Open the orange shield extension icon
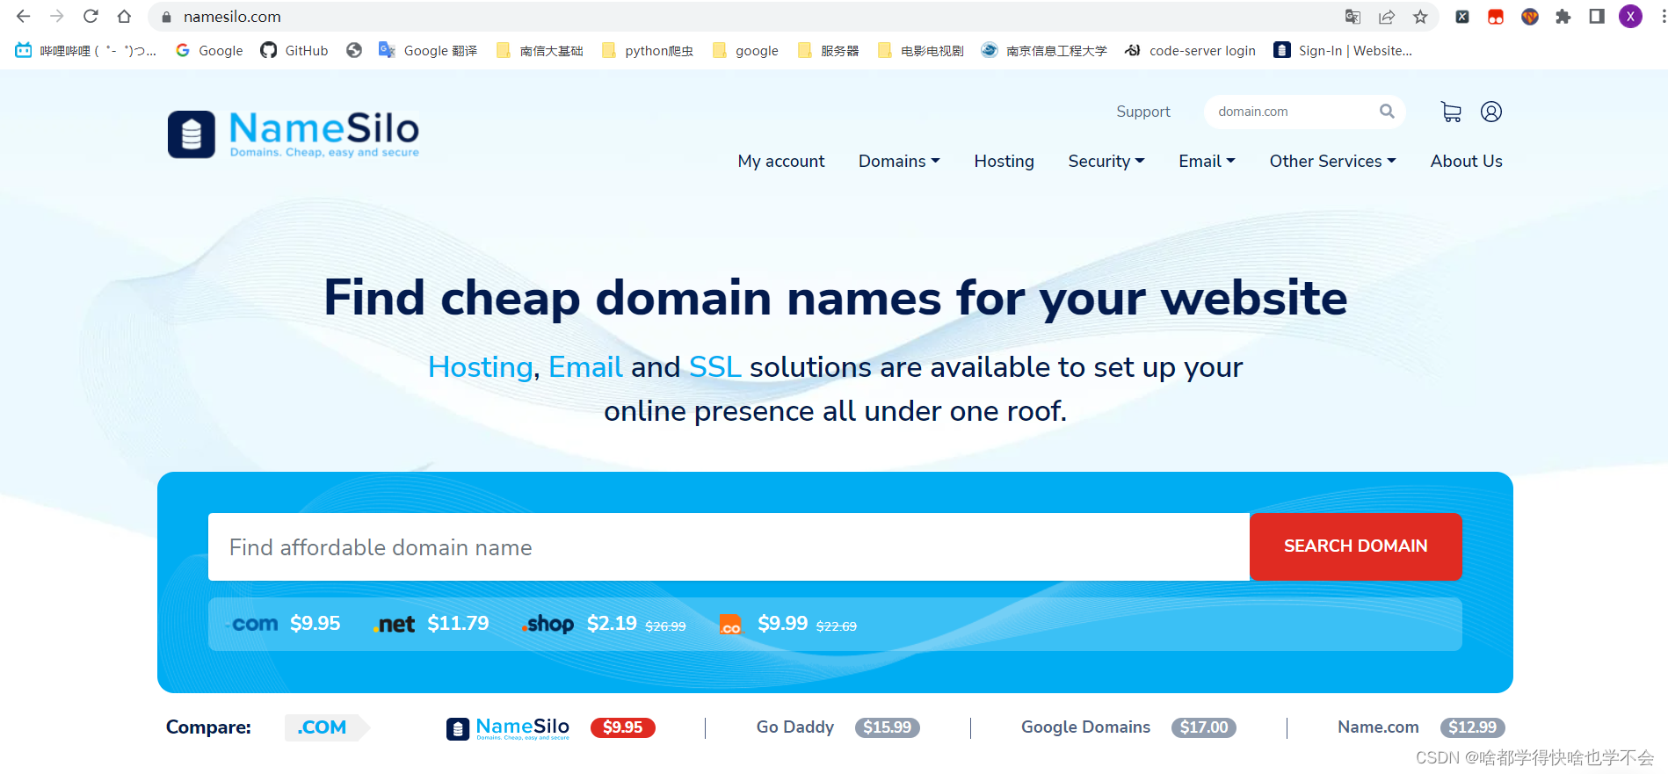Screen dimensions: 1668x774 1530,17
